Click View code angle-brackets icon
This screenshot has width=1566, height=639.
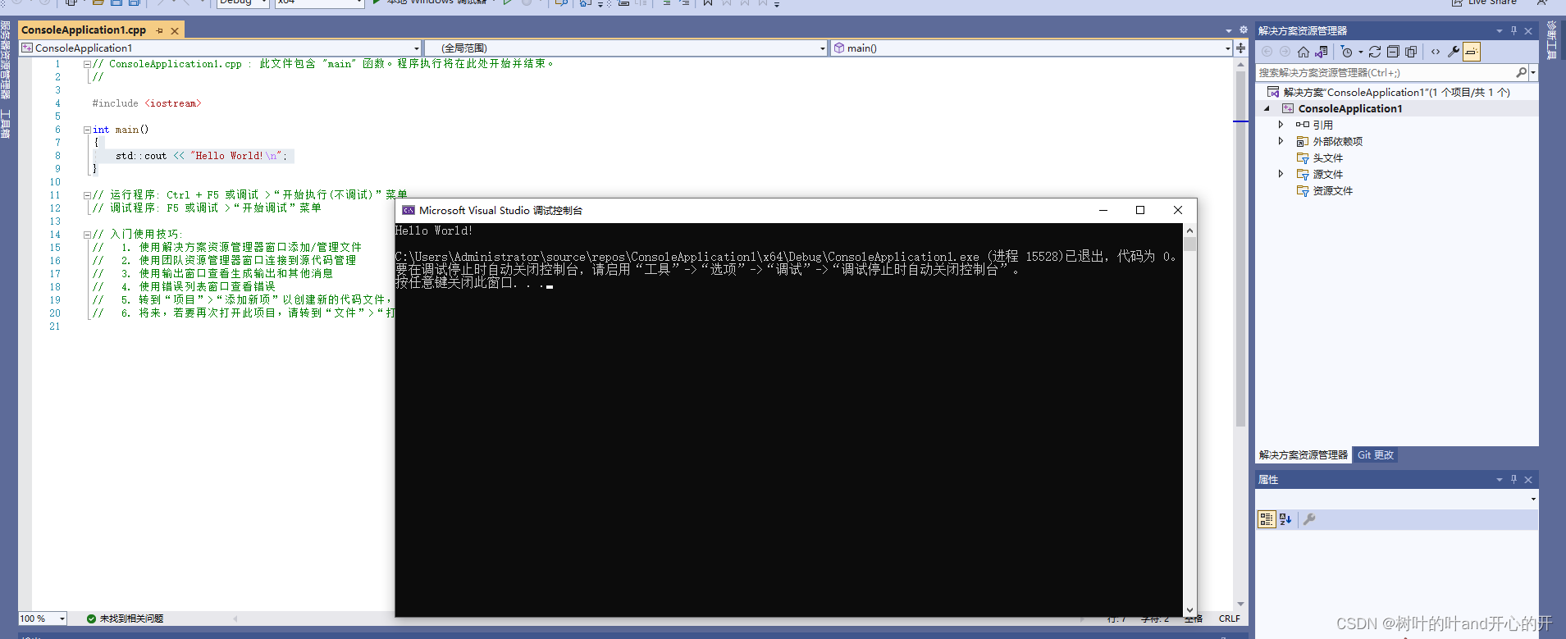pyautogui.click(x=1436, y=52)
